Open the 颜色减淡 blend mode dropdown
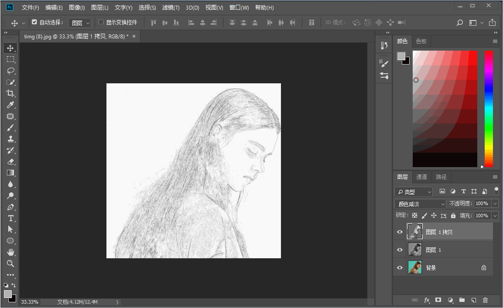 coord(420,204)
